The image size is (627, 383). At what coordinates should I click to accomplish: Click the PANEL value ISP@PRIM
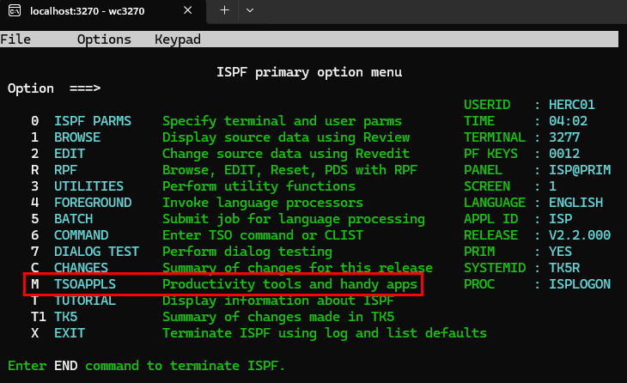[x=580, y=170]
